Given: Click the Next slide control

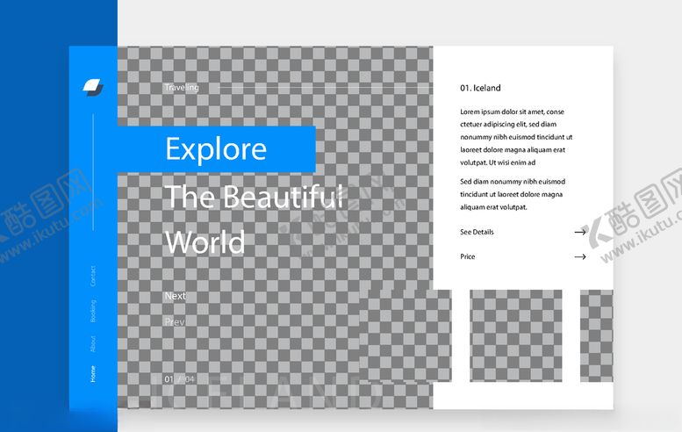Looking at the screenshot, I should [175, 297].
